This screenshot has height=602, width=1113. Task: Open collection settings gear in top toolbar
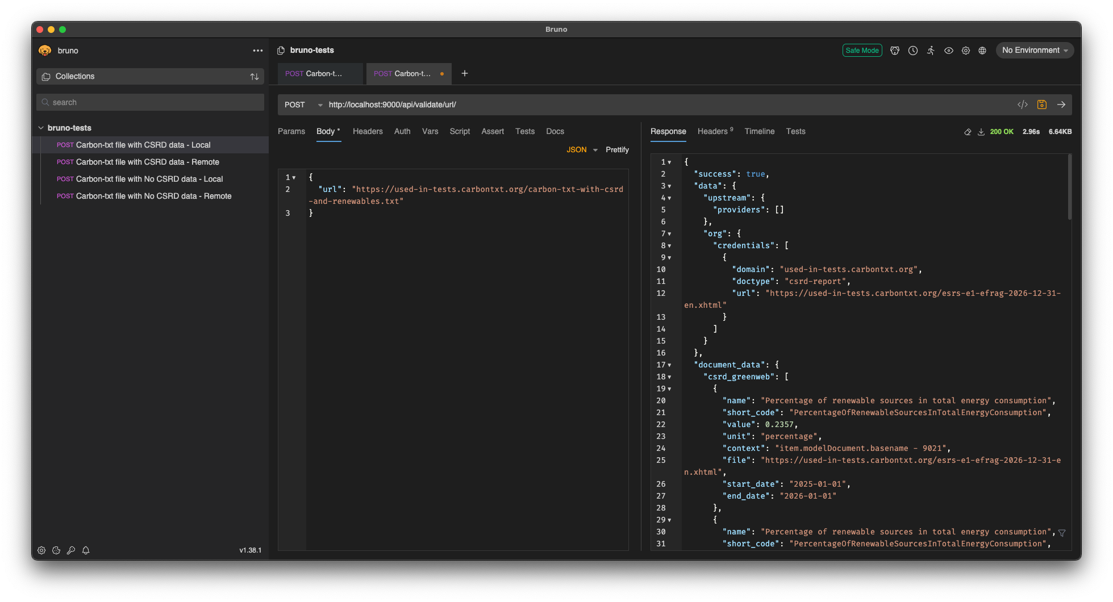[x=966, y=51]
